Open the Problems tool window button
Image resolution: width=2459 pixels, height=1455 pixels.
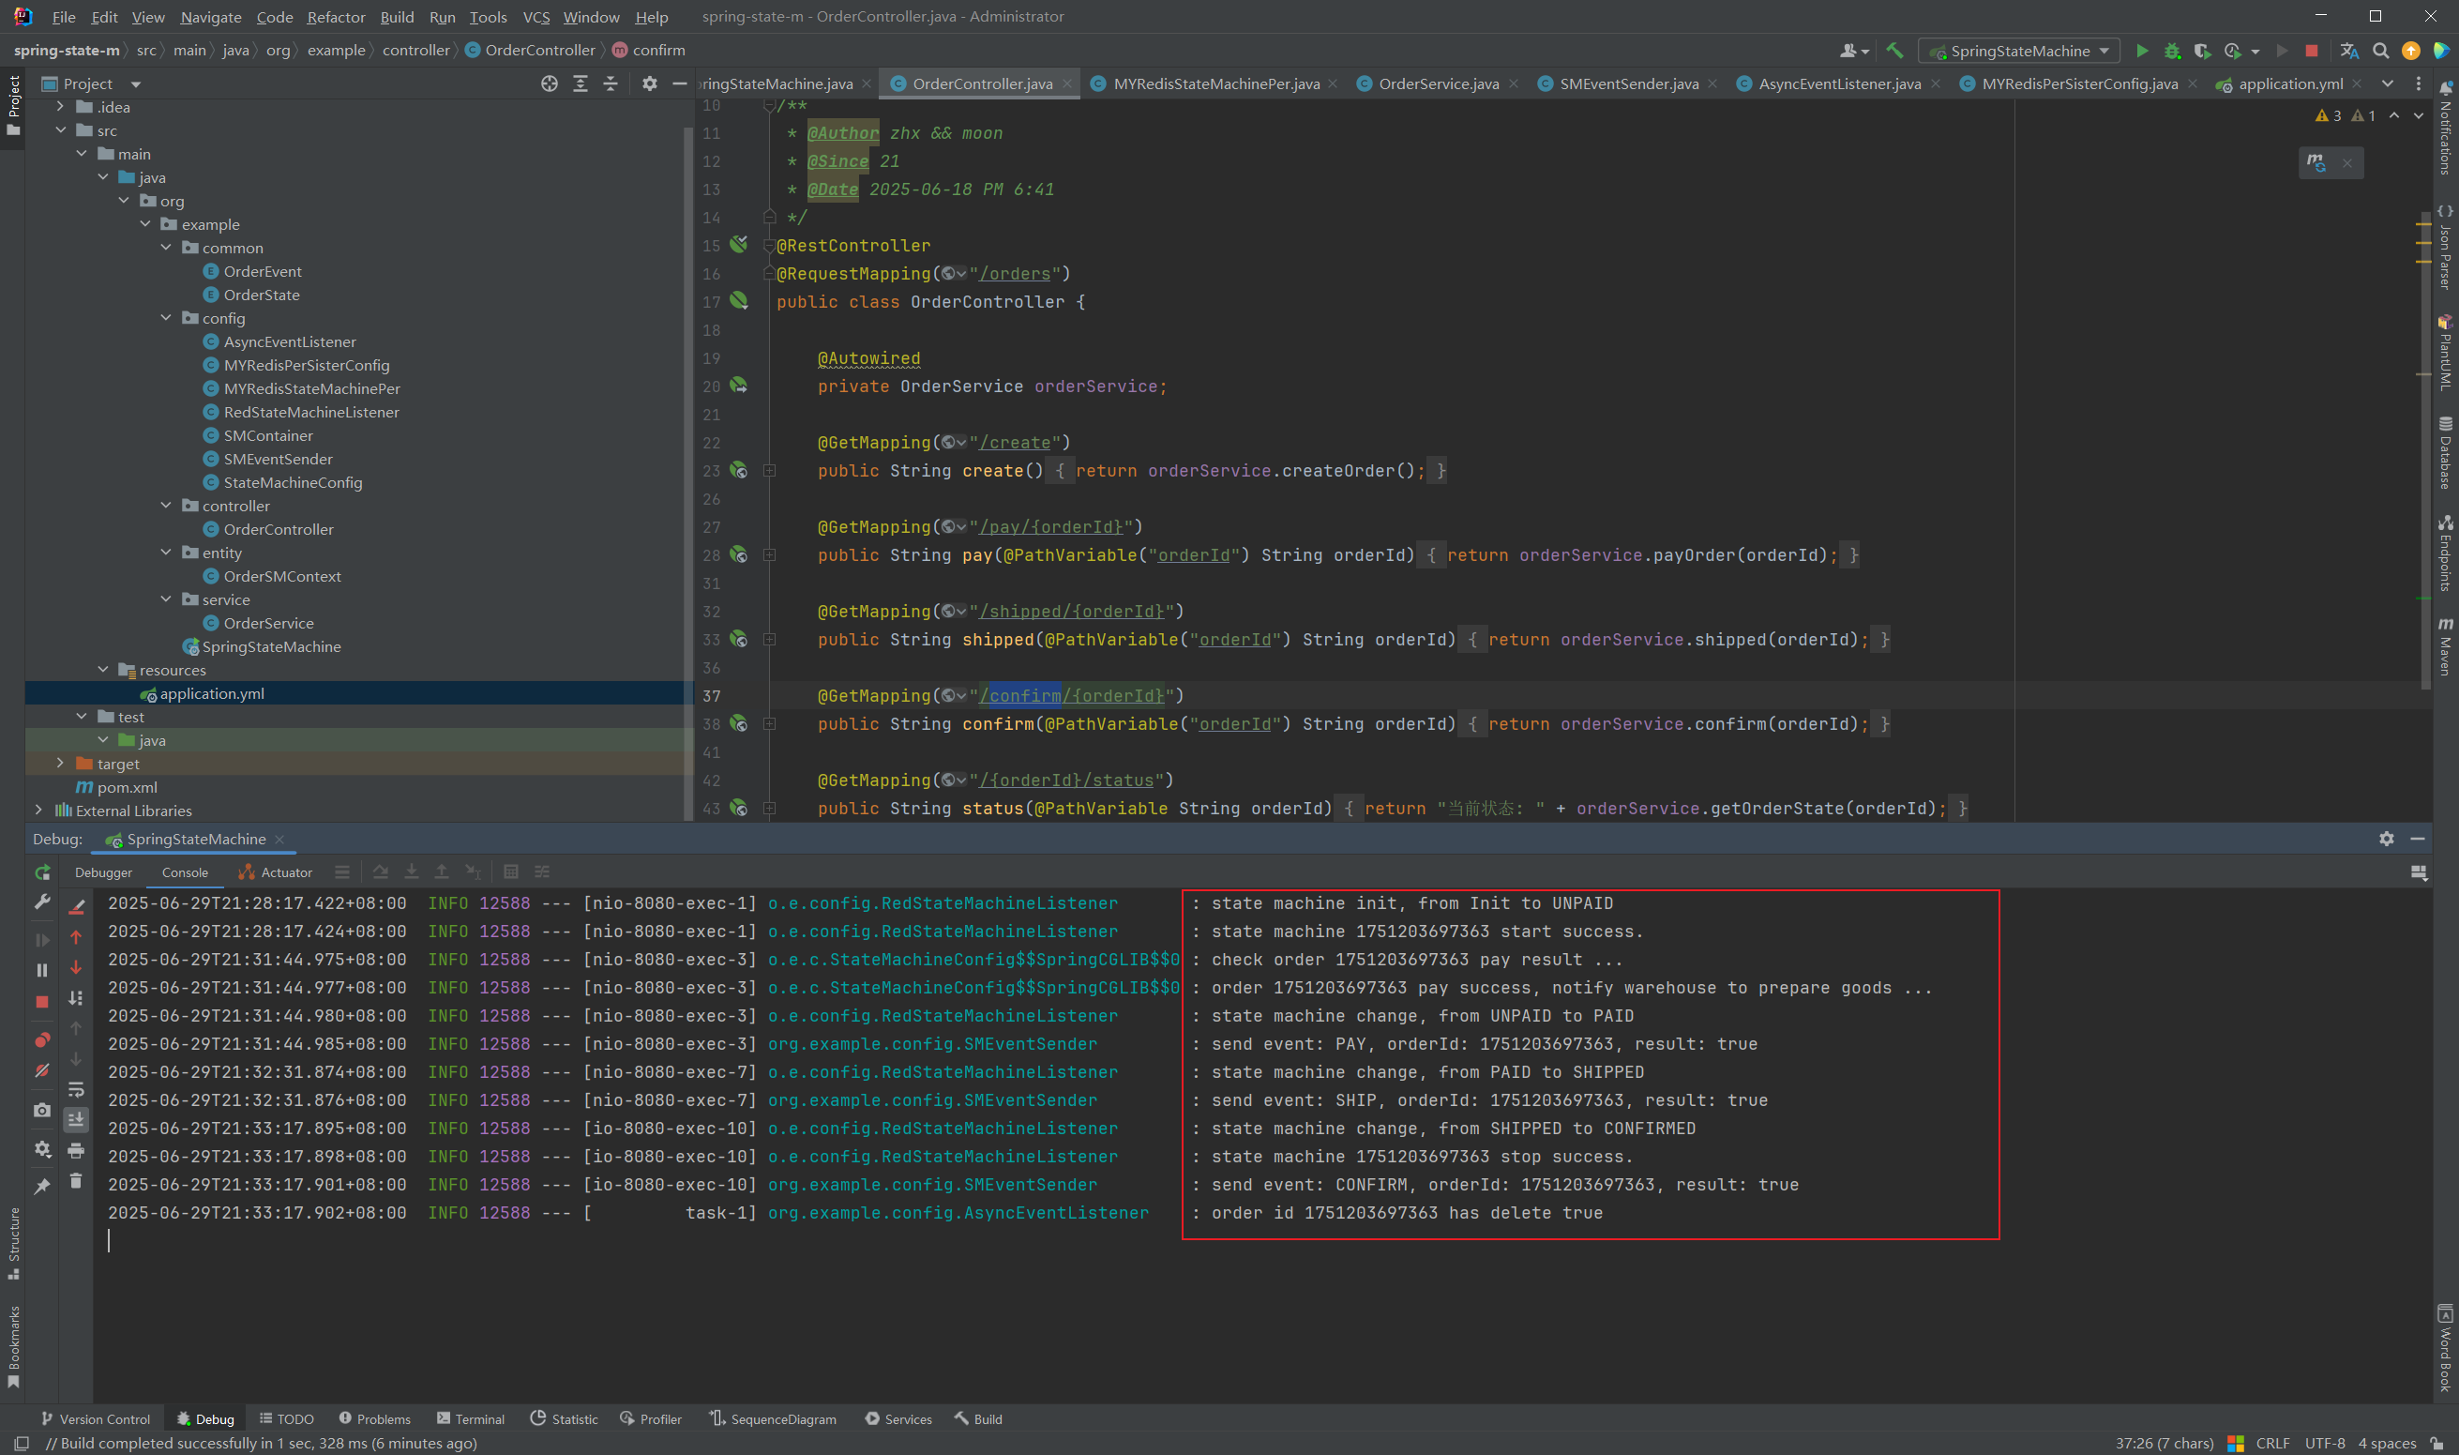tap(374, 1419)
